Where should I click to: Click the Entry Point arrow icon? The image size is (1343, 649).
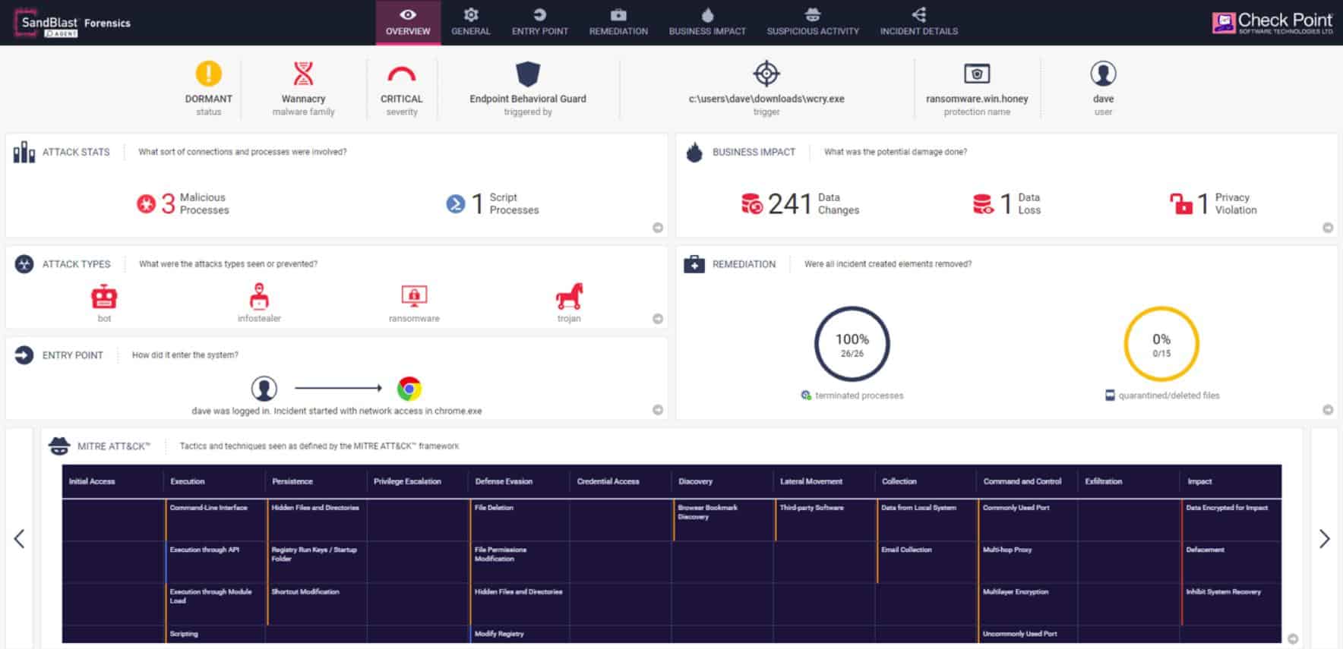pos(24,355)
